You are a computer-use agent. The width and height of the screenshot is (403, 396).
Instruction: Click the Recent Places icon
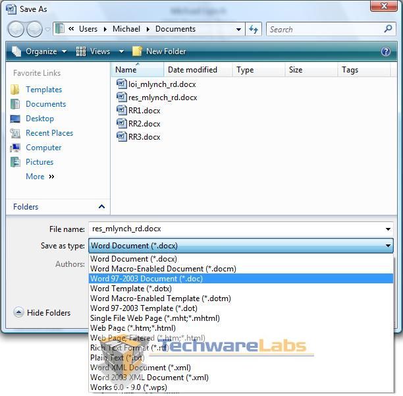tap(15, 133)
